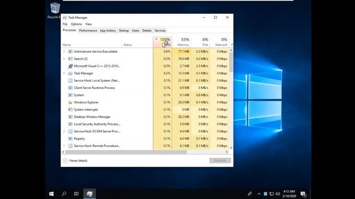This screenshot has height=199, width=355.
Task: Show hidden tray icons chevron
Action: [x=259, y=194]
